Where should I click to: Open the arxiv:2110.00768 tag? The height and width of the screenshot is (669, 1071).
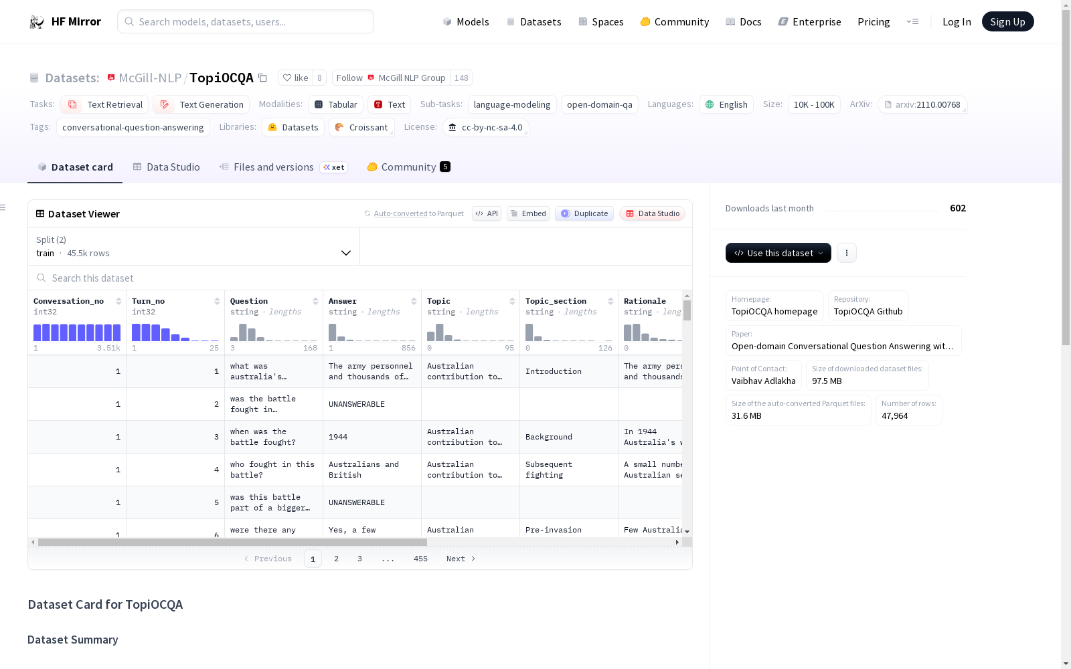tap(922, 104)
